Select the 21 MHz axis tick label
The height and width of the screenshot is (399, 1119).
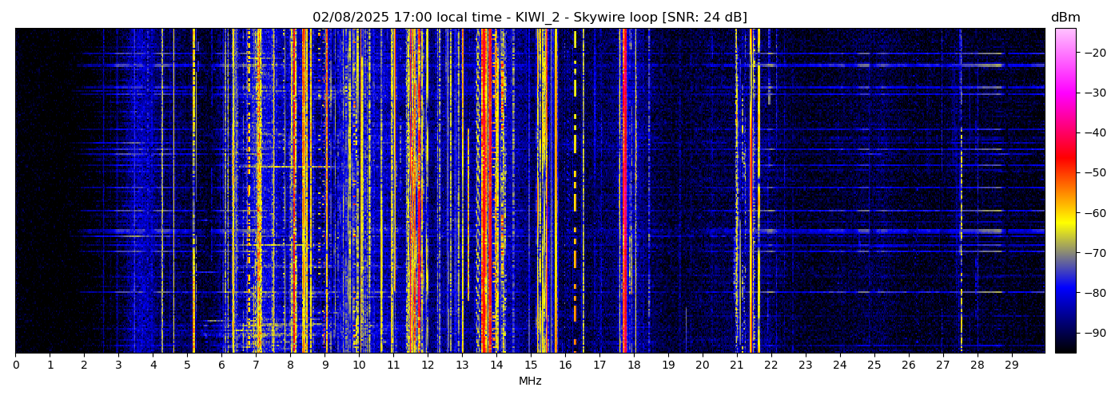(x=736, y=365)
